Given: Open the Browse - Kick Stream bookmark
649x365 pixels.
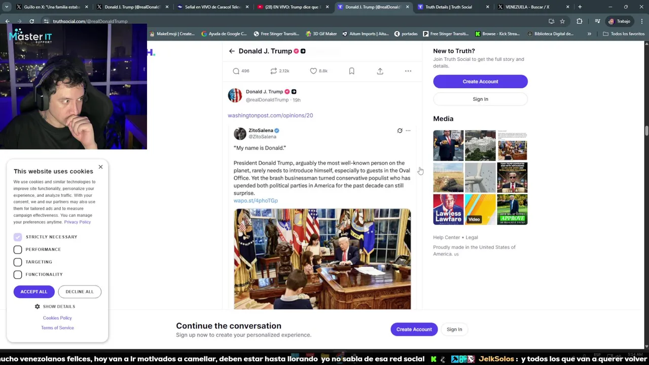Looking at the screenshot, I should [x=497, y=34].
